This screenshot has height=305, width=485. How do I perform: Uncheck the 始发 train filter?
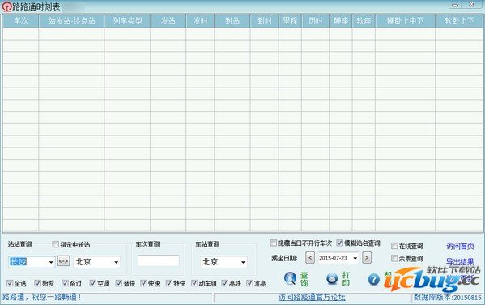pos(38,283)
